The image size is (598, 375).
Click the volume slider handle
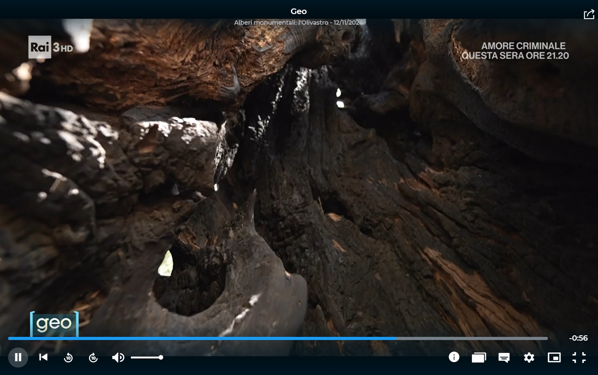[161, 357]
